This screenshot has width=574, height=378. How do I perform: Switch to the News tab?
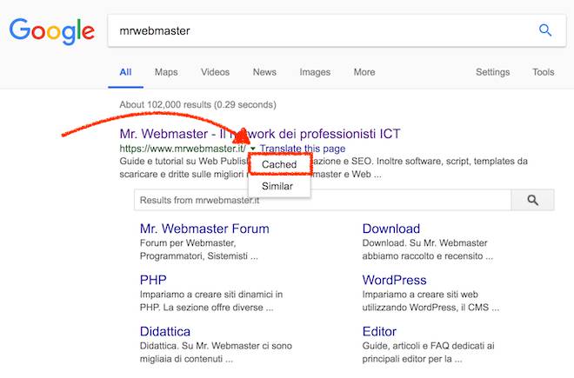point(264,72)
